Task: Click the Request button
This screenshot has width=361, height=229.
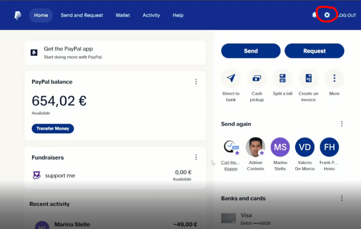Action: pyautogui.click(x=314, y=51)
